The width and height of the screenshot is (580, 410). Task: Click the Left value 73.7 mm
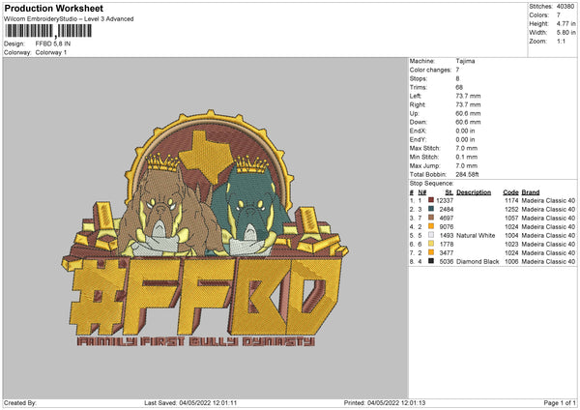click(x=468, y=96)
